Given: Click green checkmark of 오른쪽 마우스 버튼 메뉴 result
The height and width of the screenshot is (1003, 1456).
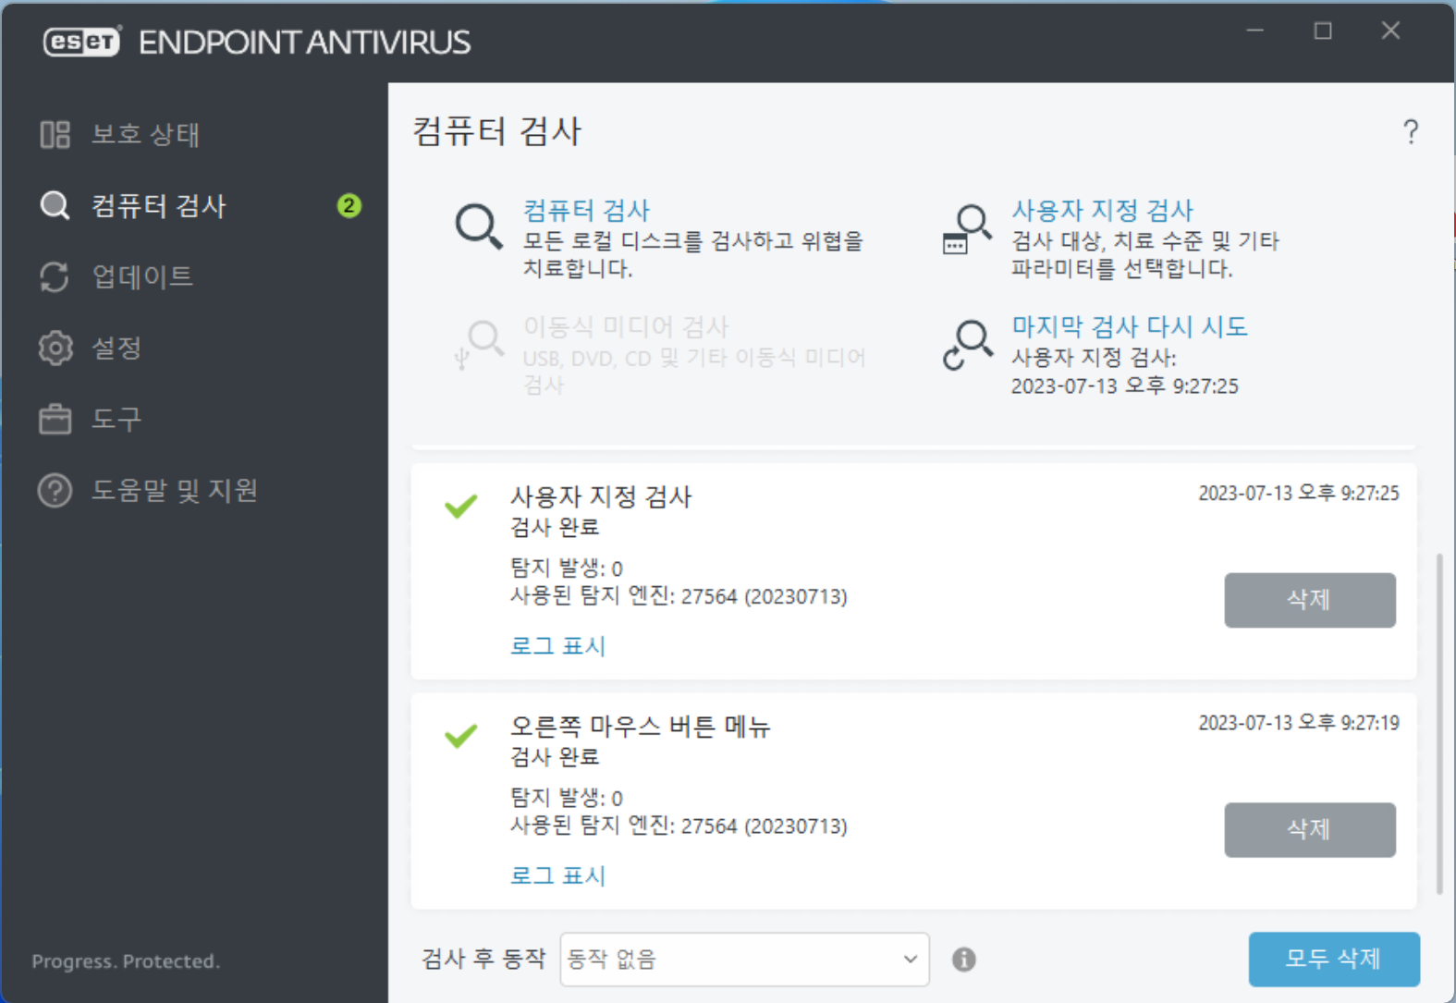Looking at the screenshot, I should click(x=461, y=735).
